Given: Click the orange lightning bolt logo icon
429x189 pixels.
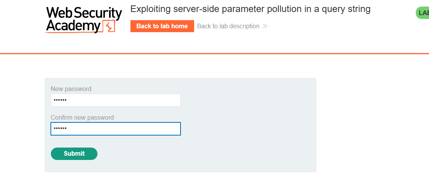Looking at the screenshot, I should 109,27.
